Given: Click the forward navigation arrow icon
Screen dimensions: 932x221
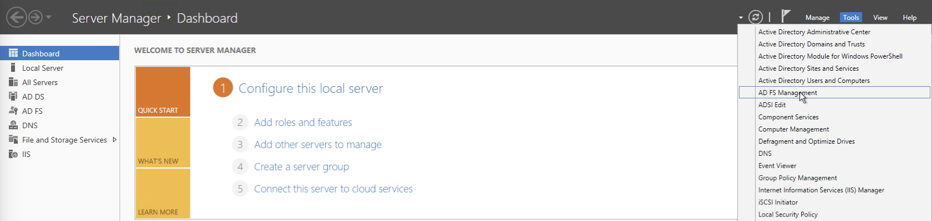Looking at the screenshot, I should [35, 18].
